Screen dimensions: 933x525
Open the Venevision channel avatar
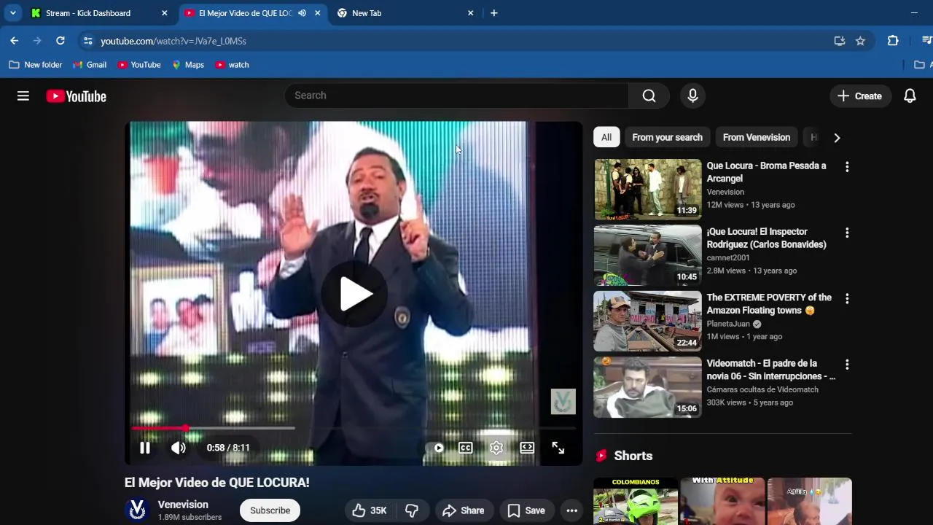(x=137, y=510)
